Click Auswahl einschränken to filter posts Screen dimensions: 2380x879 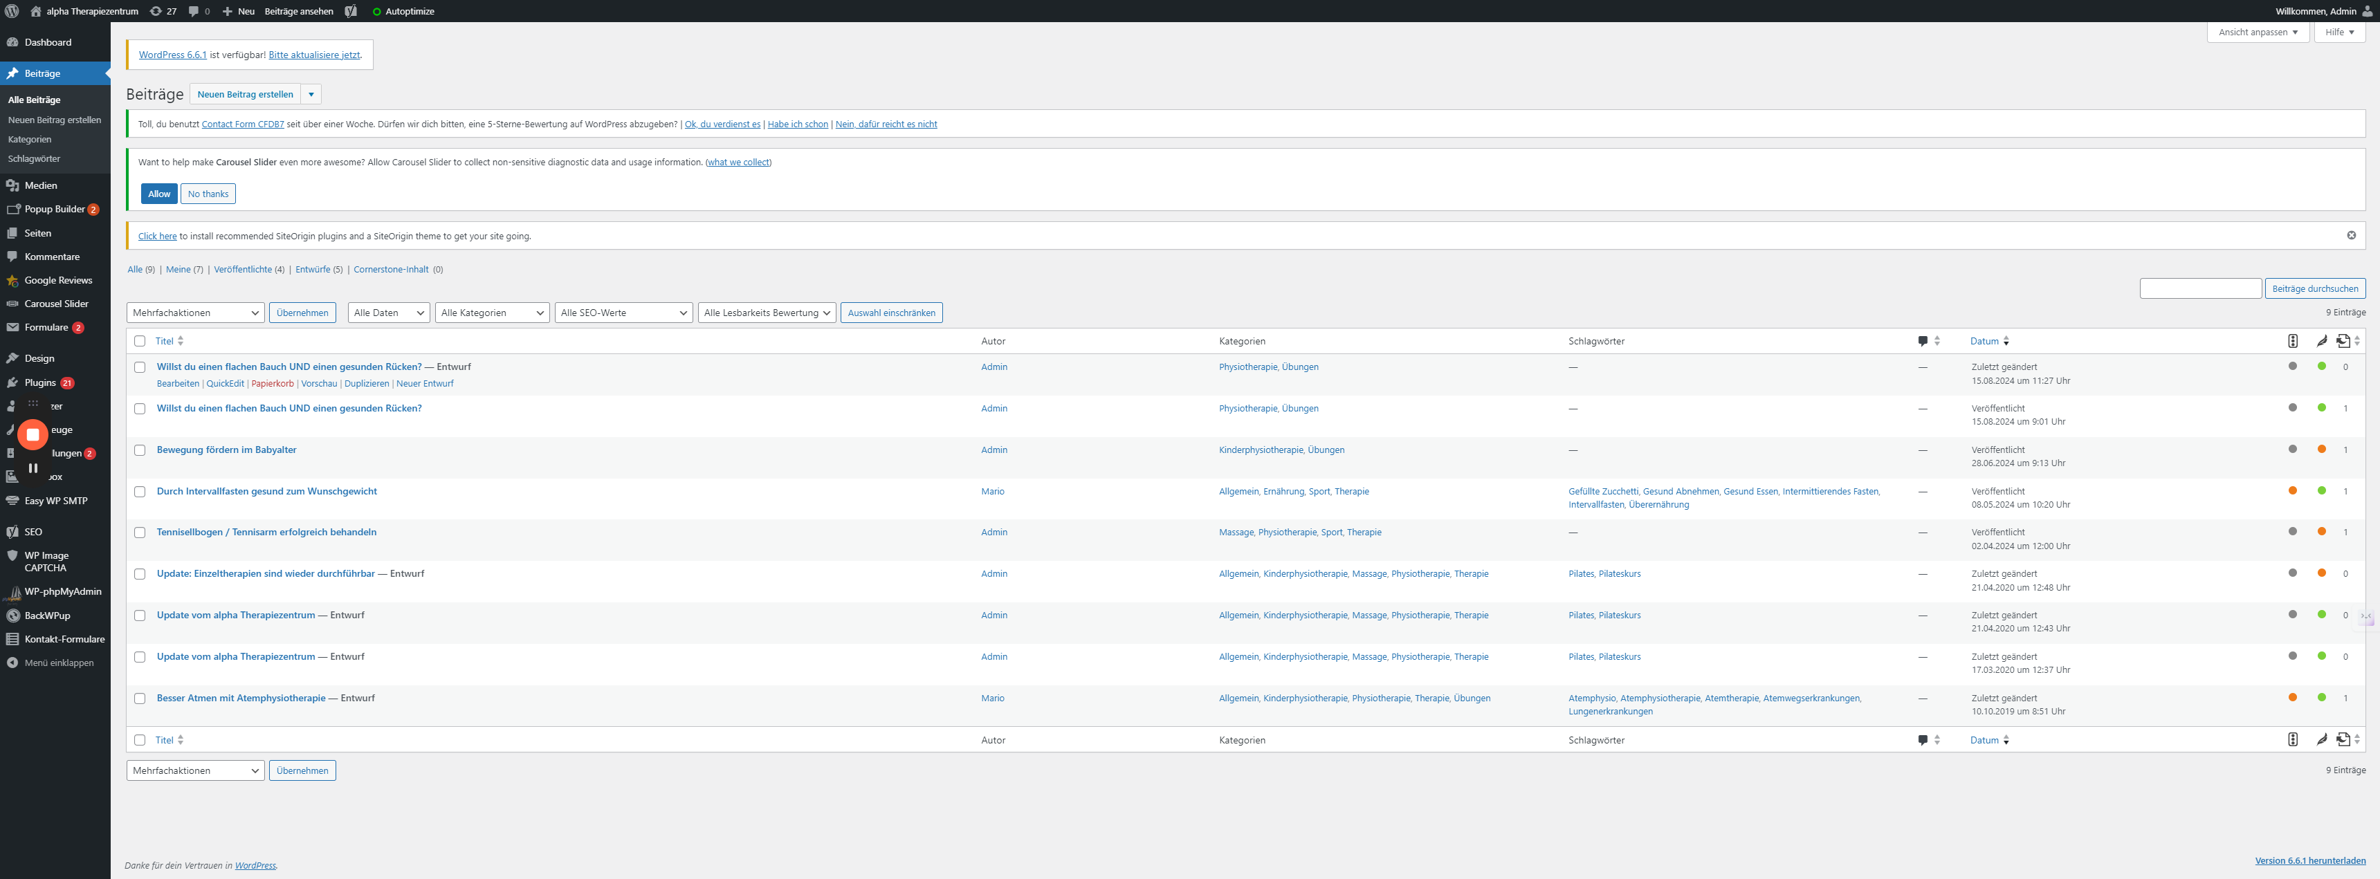[x=892, y=313]
